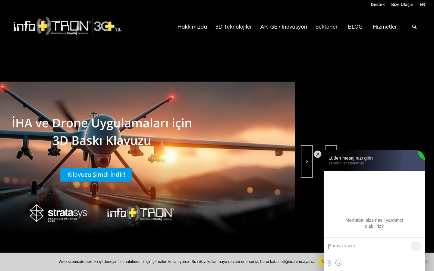Click the Temsilciler çevrimiçi! status text
434x271 pixels.
(x=346, y=163)
